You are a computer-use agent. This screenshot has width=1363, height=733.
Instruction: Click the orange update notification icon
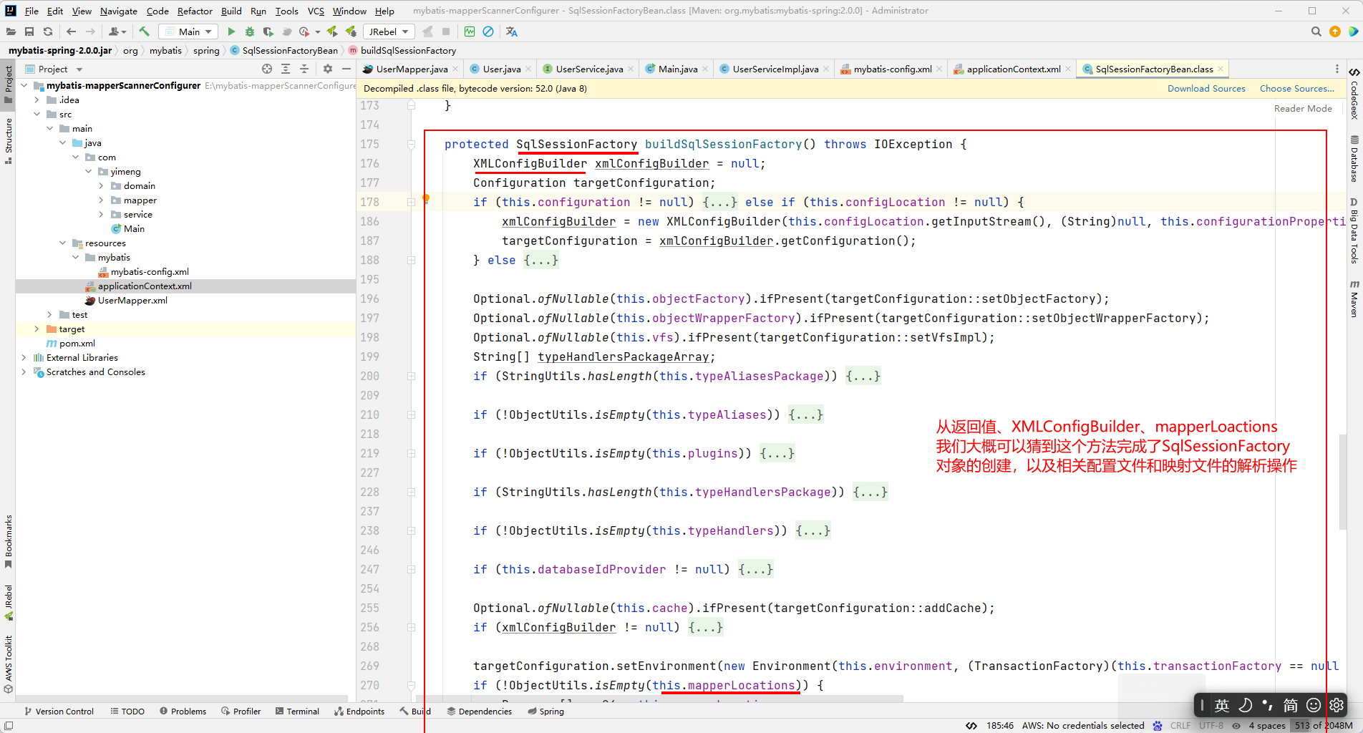coord(1335,31)
